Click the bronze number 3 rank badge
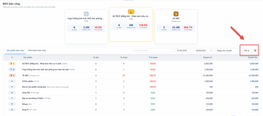The image size is (263, 116). [176, 14]
